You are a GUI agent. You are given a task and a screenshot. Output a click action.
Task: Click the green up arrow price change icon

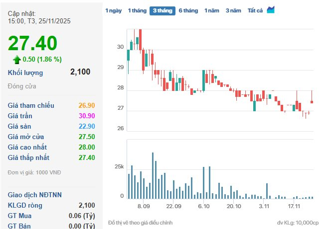pyautogui.click(x=17, y=60)
